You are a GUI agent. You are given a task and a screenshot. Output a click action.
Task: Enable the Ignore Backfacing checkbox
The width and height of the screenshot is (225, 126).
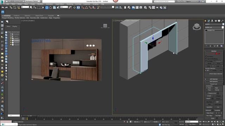pyautogui.click(x=206, y=59)
